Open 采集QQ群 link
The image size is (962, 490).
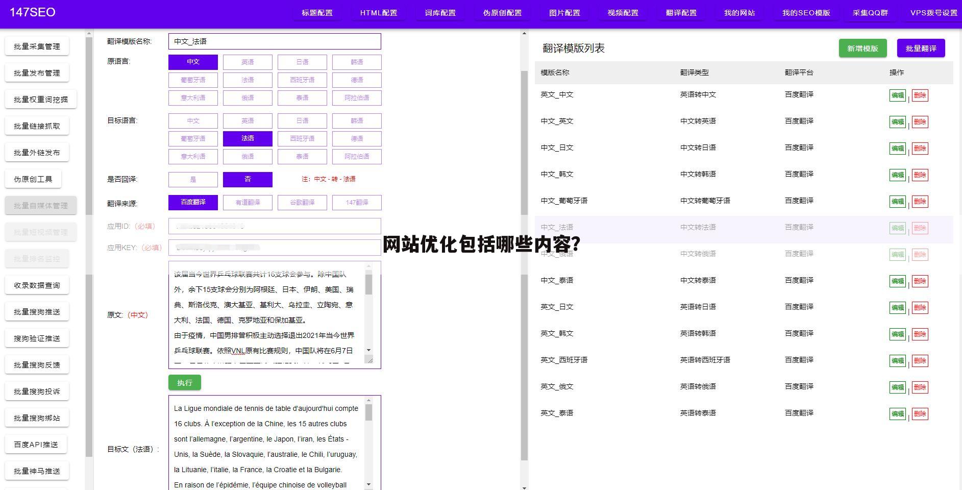pyautogui.click(x=870, y=13)
